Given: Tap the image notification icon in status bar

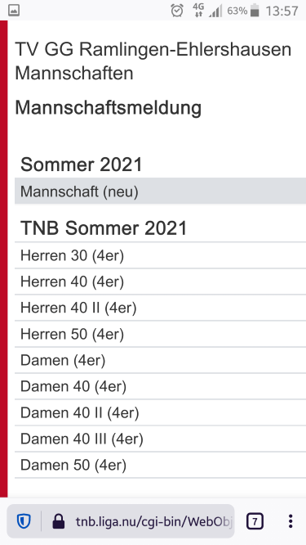Looking at the screenshot, I should 14,11.
